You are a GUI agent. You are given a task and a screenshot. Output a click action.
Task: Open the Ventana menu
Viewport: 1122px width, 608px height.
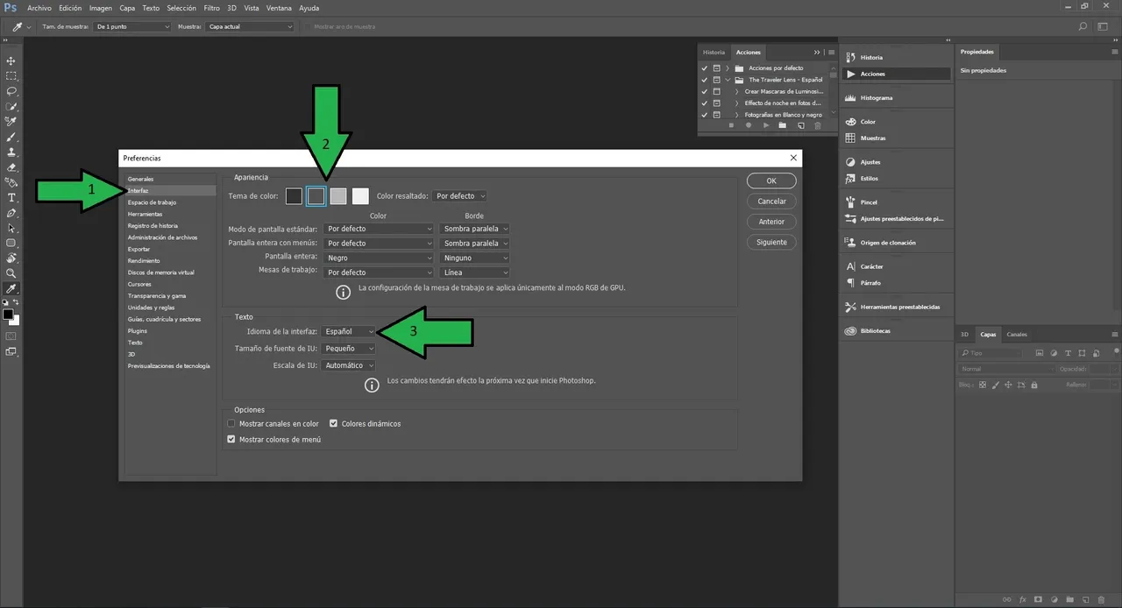click(x=280, y=8)
